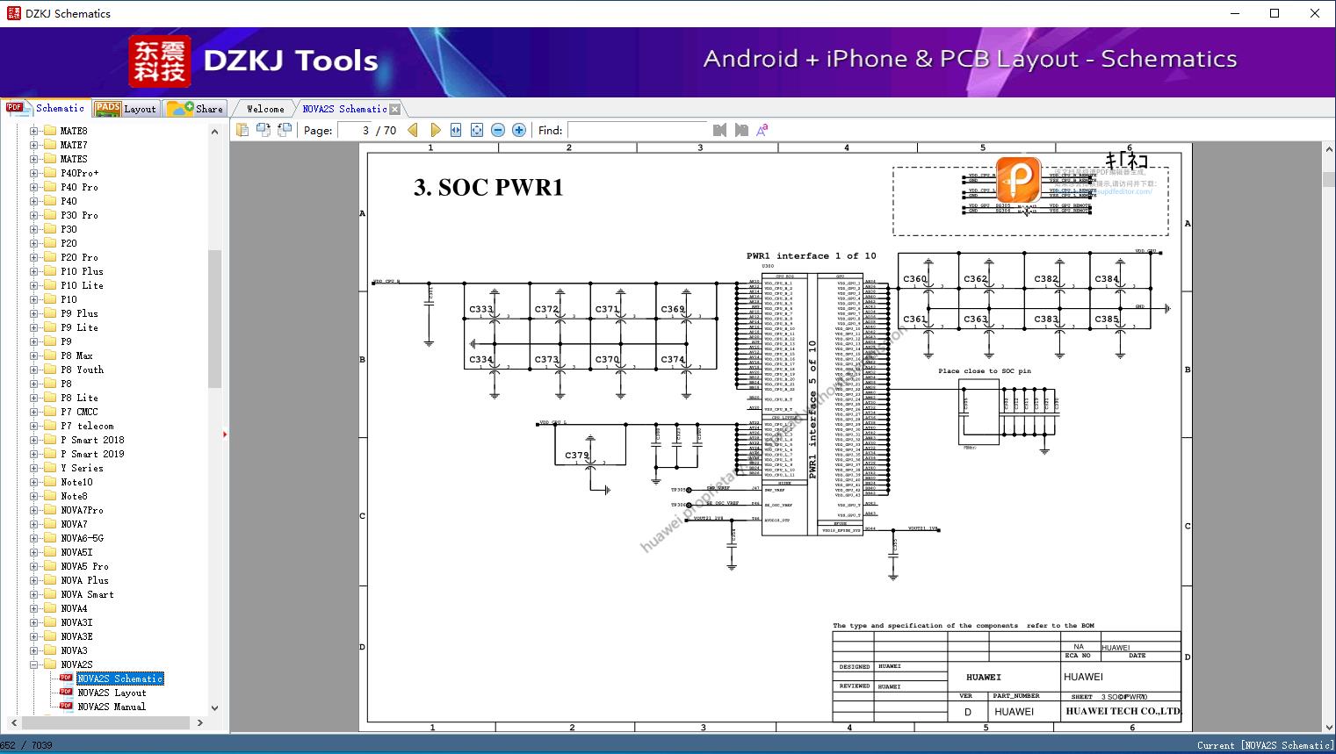Screen dimensions: 1336x754
Task: Click the find next icon
Action: (741, 130)
